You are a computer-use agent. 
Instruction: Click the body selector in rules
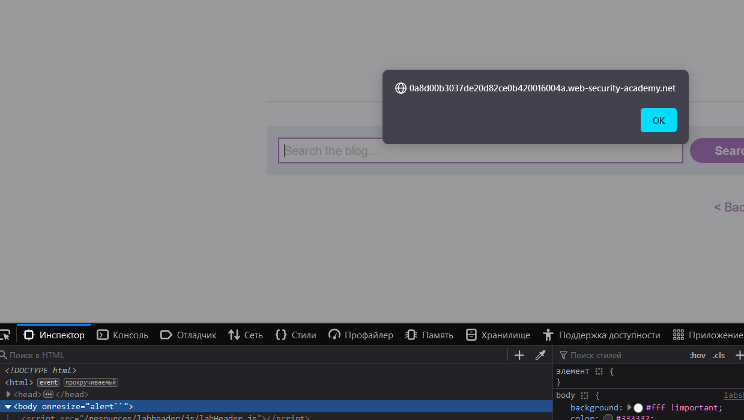click(x=566, y=395)
